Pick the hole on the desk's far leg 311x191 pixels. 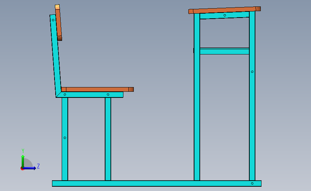252,72
